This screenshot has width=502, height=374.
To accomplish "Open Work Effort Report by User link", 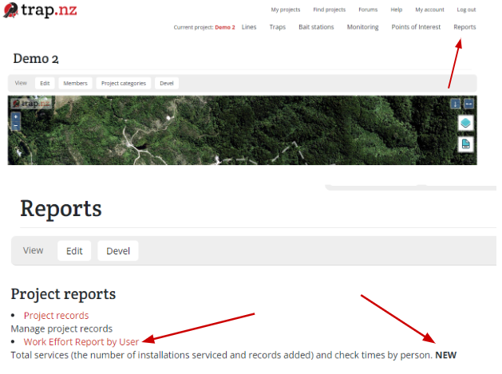I will [x=81, y=341].
